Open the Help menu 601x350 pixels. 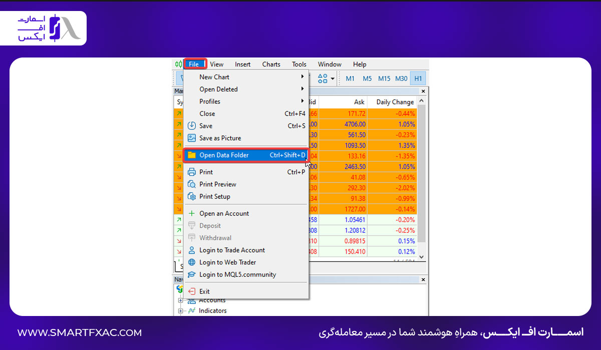[x=360, y=64]
